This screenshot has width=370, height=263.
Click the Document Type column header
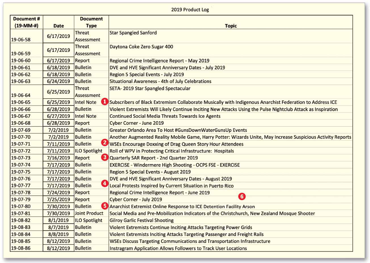click(x=91, y=22)
